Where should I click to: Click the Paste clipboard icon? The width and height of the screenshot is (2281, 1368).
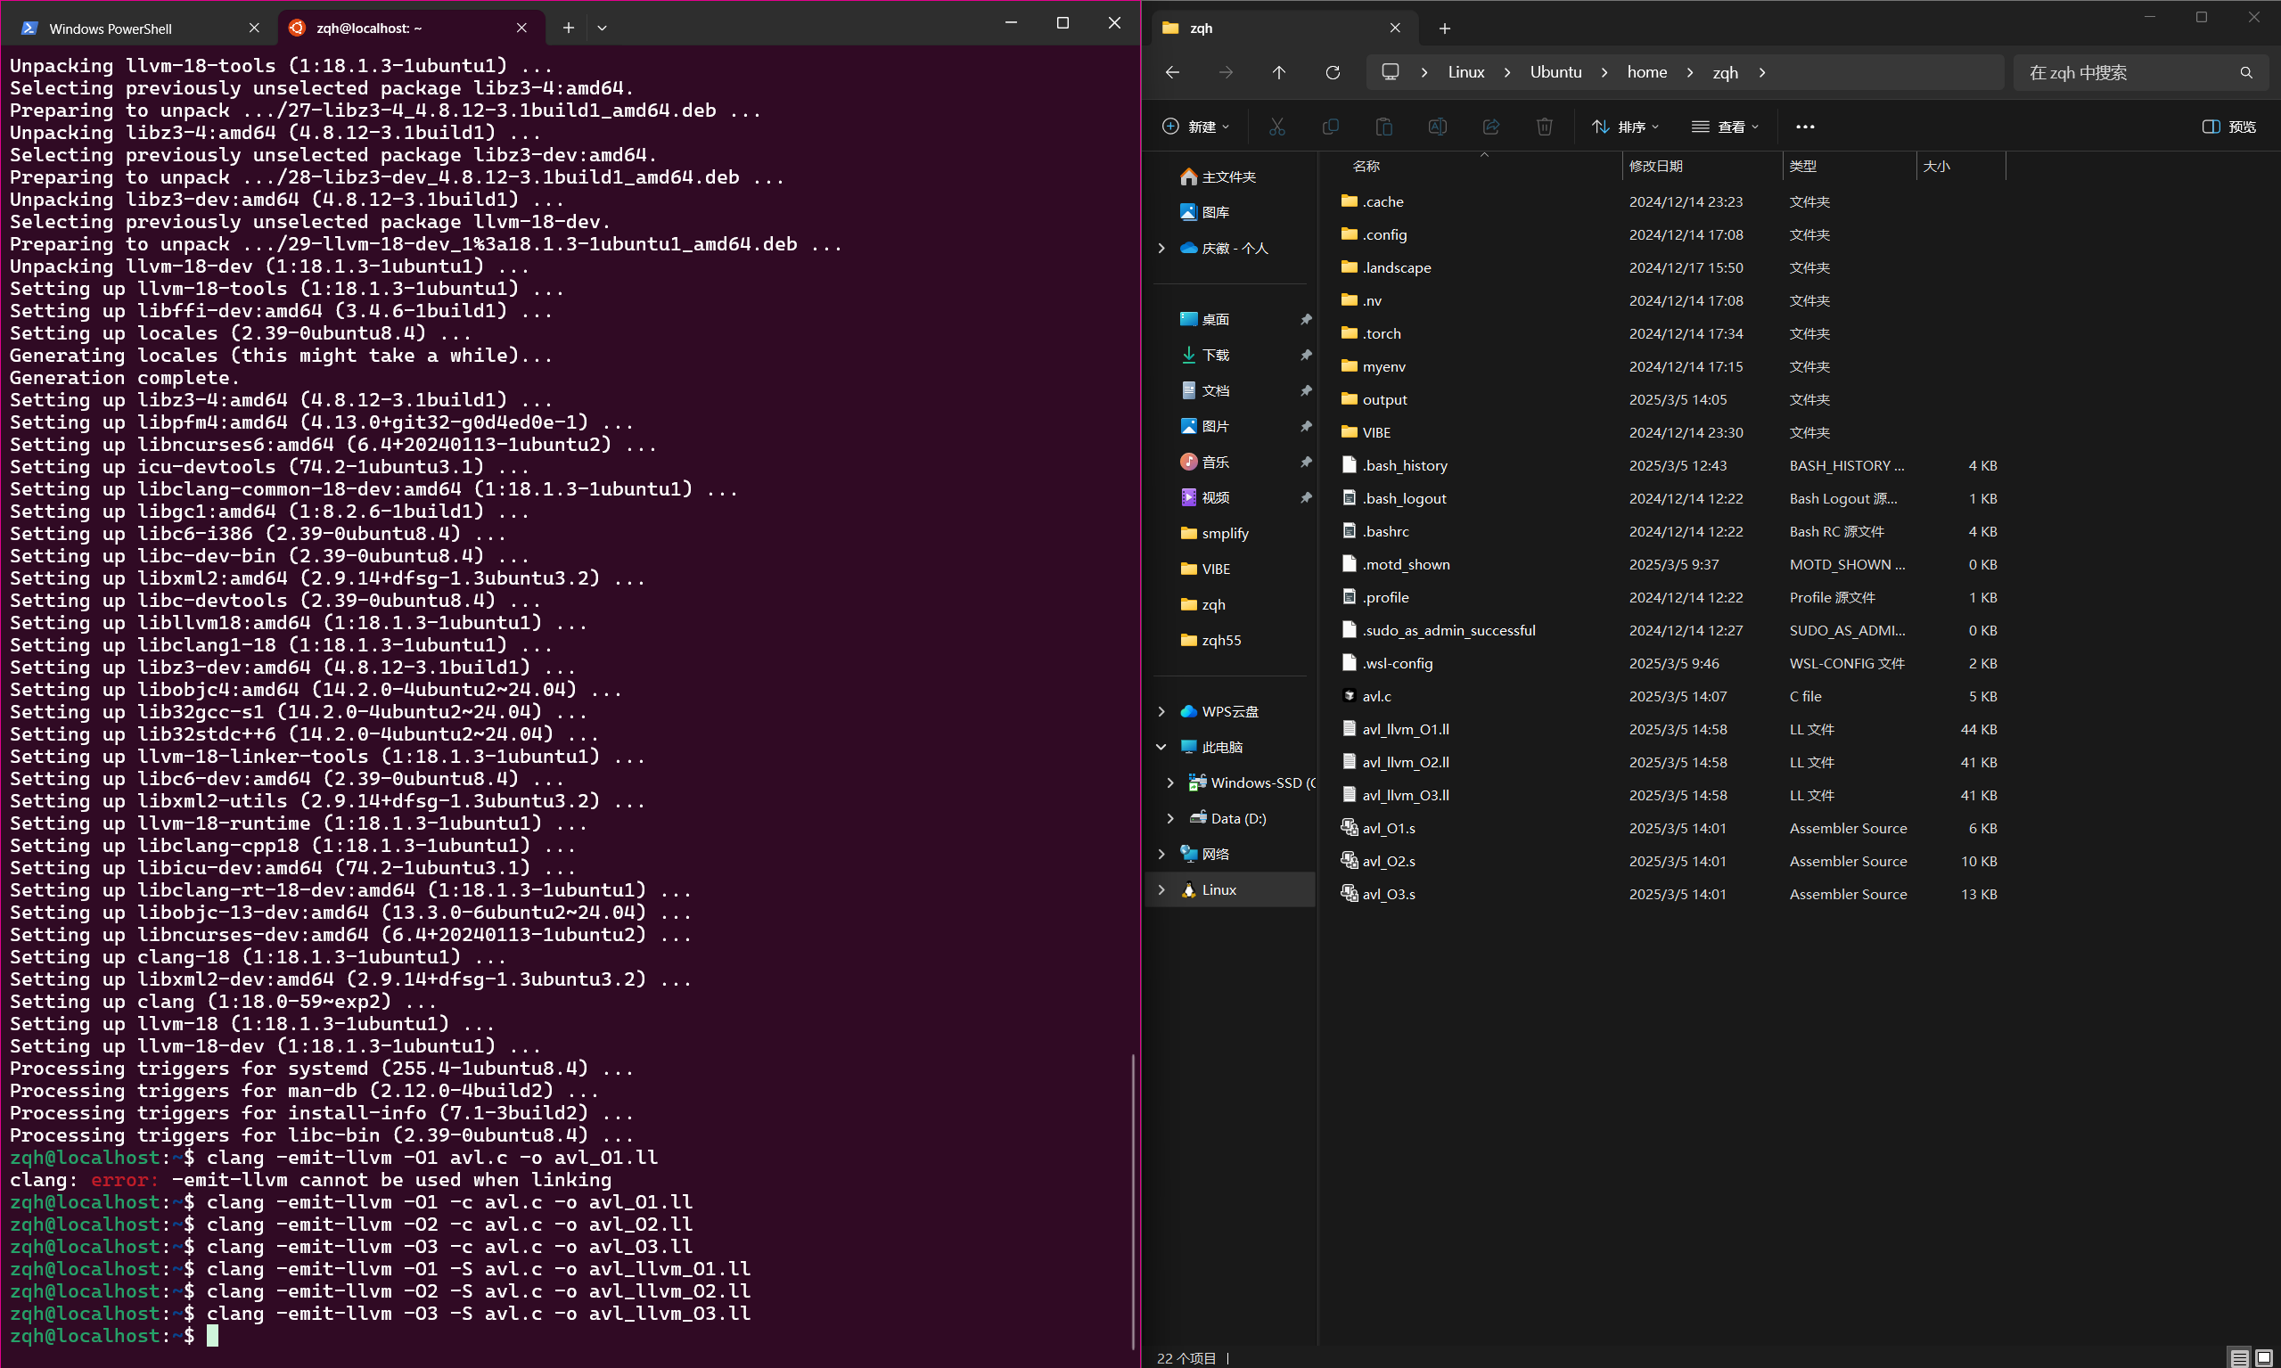[1383, 127]
